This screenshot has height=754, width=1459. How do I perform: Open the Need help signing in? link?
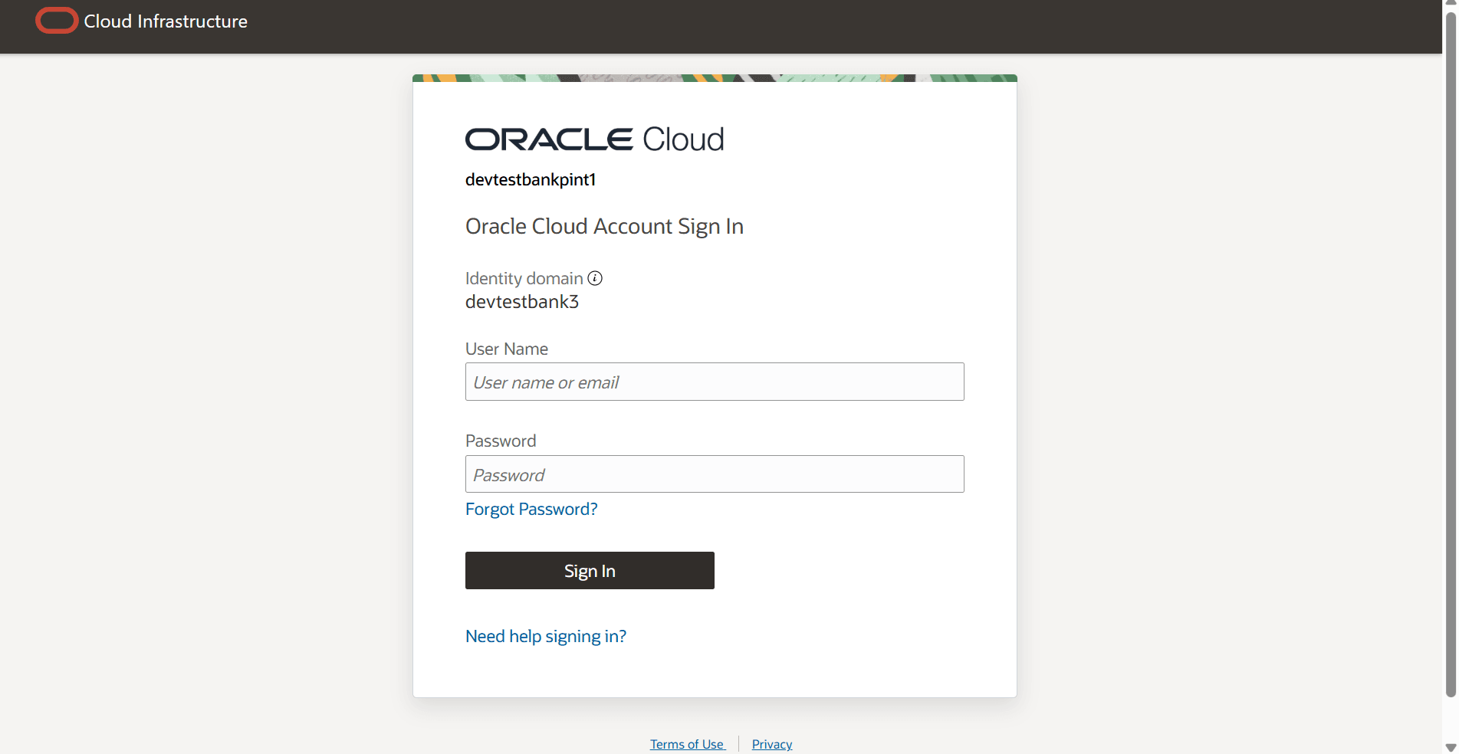pos(546,636)
